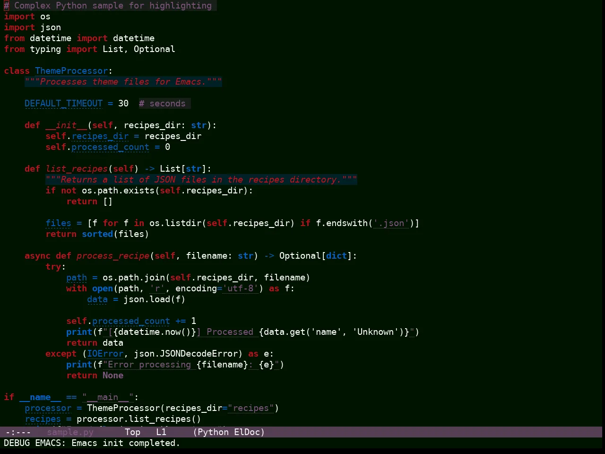The width and height of the screenshot is (605, 454).
Task: Click "processor.list_recipes()" call
Action: (139, 419)
